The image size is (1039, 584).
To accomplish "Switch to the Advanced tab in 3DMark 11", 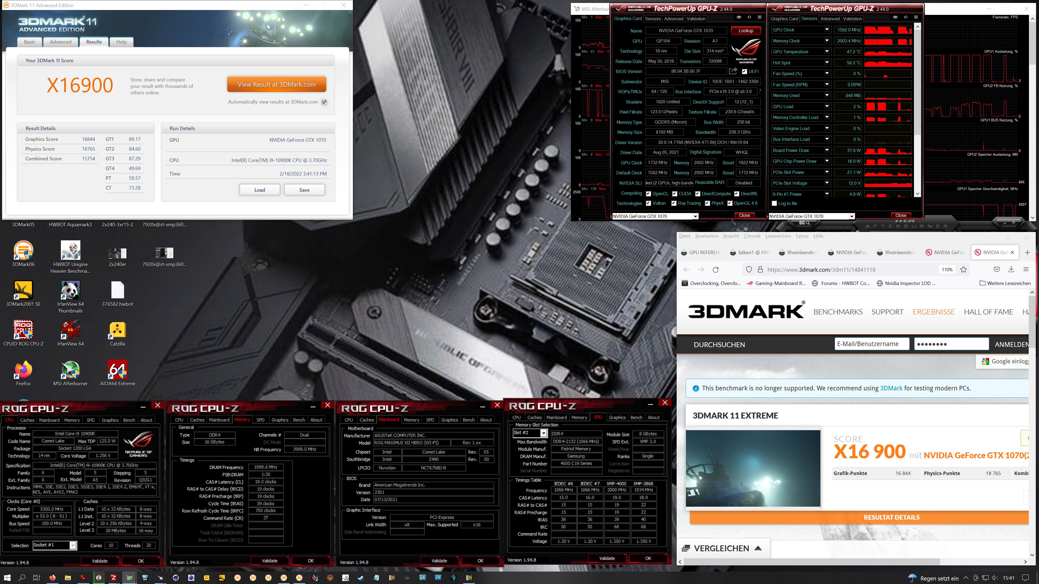I will click(61, 42).
